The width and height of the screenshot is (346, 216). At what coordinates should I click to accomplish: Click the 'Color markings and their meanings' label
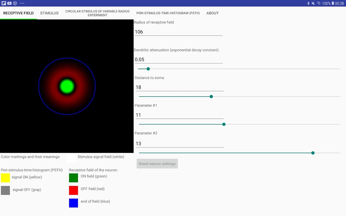coord(30,157)
